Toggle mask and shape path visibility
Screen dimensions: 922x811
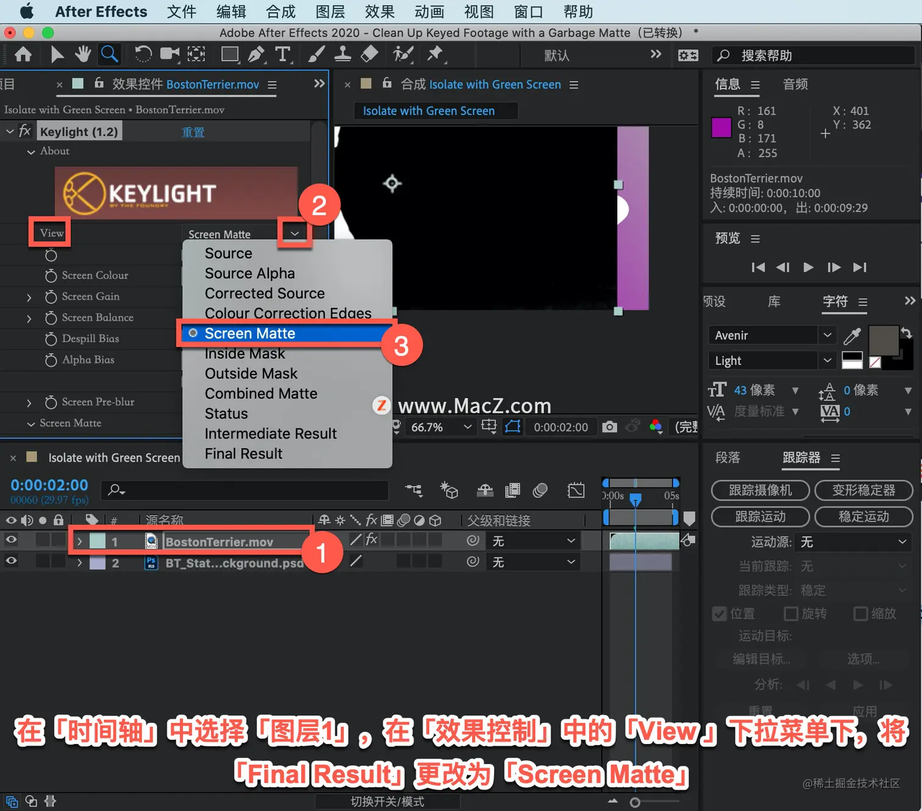[x=513, y=427]
